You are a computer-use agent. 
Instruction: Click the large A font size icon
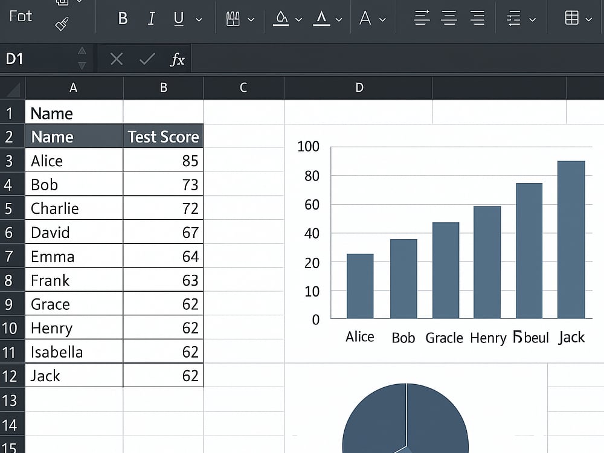(365, 18)
